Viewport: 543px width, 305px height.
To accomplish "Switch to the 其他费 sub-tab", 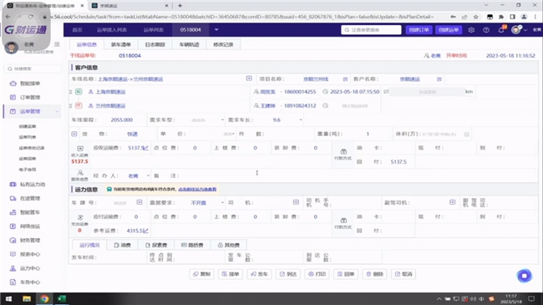I will pyautogui.click(x=229, y=245).
